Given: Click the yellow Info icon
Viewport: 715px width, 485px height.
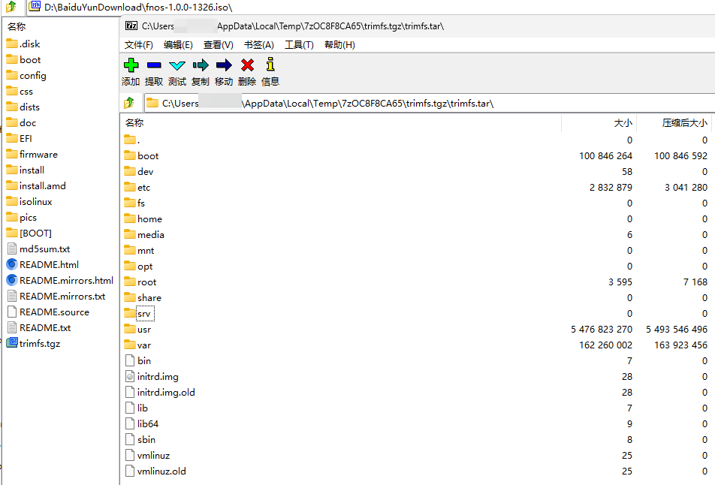Looking at the screenshot, I should point(270,66).
